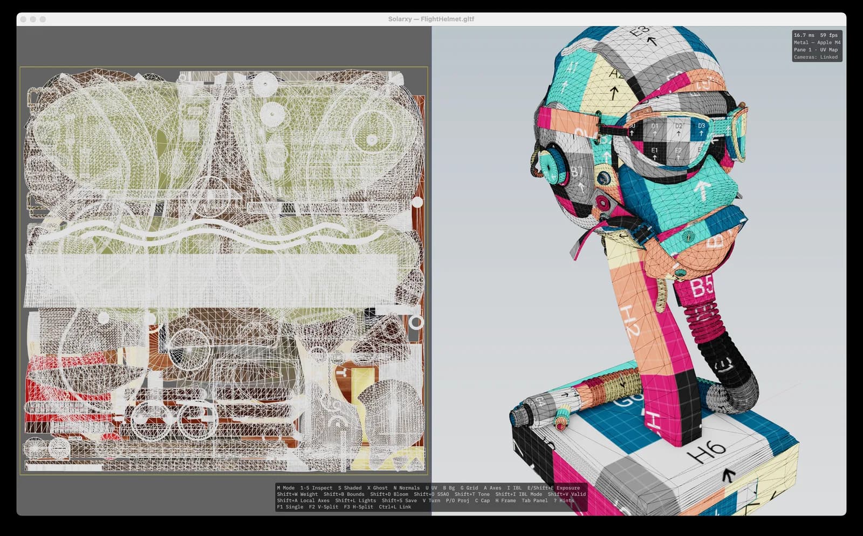Click the 'N Normals' hint entry
Screen dimensions: 863x536
pos(407,488)
